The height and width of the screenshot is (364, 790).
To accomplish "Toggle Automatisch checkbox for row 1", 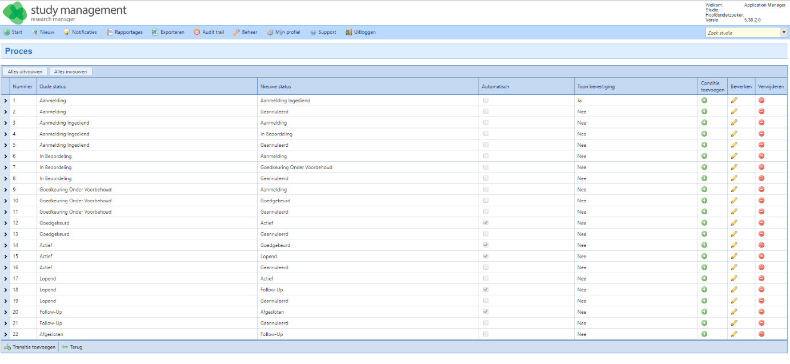I will point(486,101).
